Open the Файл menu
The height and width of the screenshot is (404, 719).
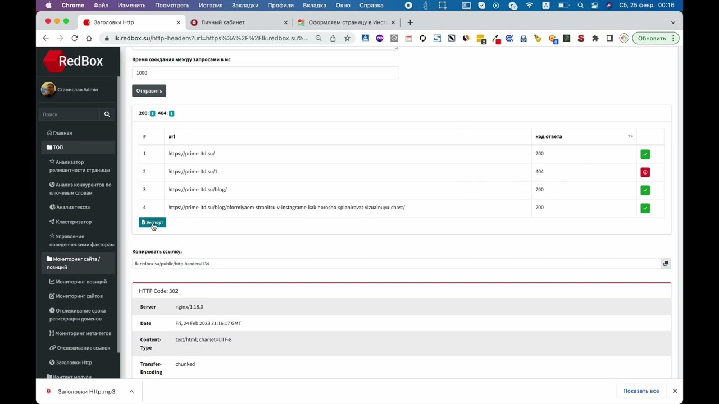[x=101, y=5]
